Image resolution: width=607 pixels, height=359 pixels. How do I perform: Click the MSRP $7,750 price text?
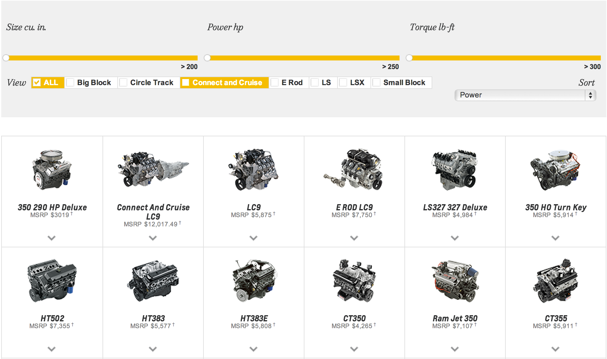coord(354,215)
